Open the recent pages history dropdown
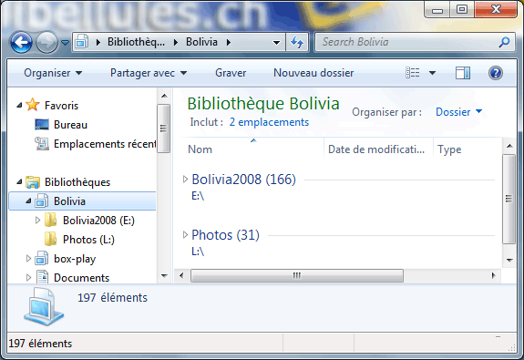Image resolution: width=524 pixels, height=360 pixels. pyautogui.click(x=66, y=43)
